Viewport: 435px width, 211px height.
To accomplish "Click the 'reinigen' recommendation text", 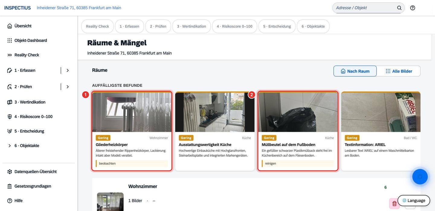I will click(x=270, y=164).
